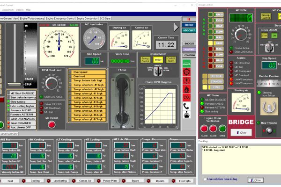This screenshot has width=281, height=187.
Task: Click the Drive Unit #1 rotary switch
Action: coord(269,48)
